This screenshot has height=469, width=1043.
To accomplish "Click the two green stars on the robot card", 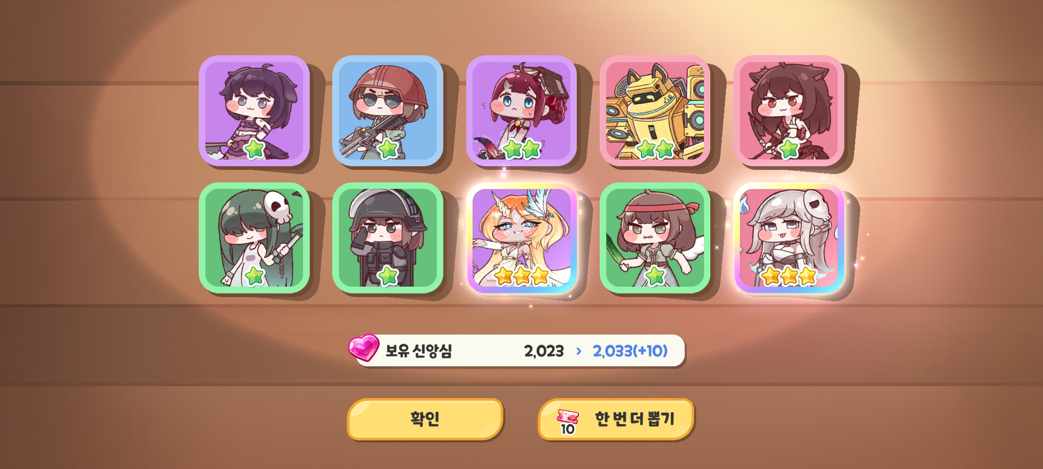I will (x=655, y=149).
